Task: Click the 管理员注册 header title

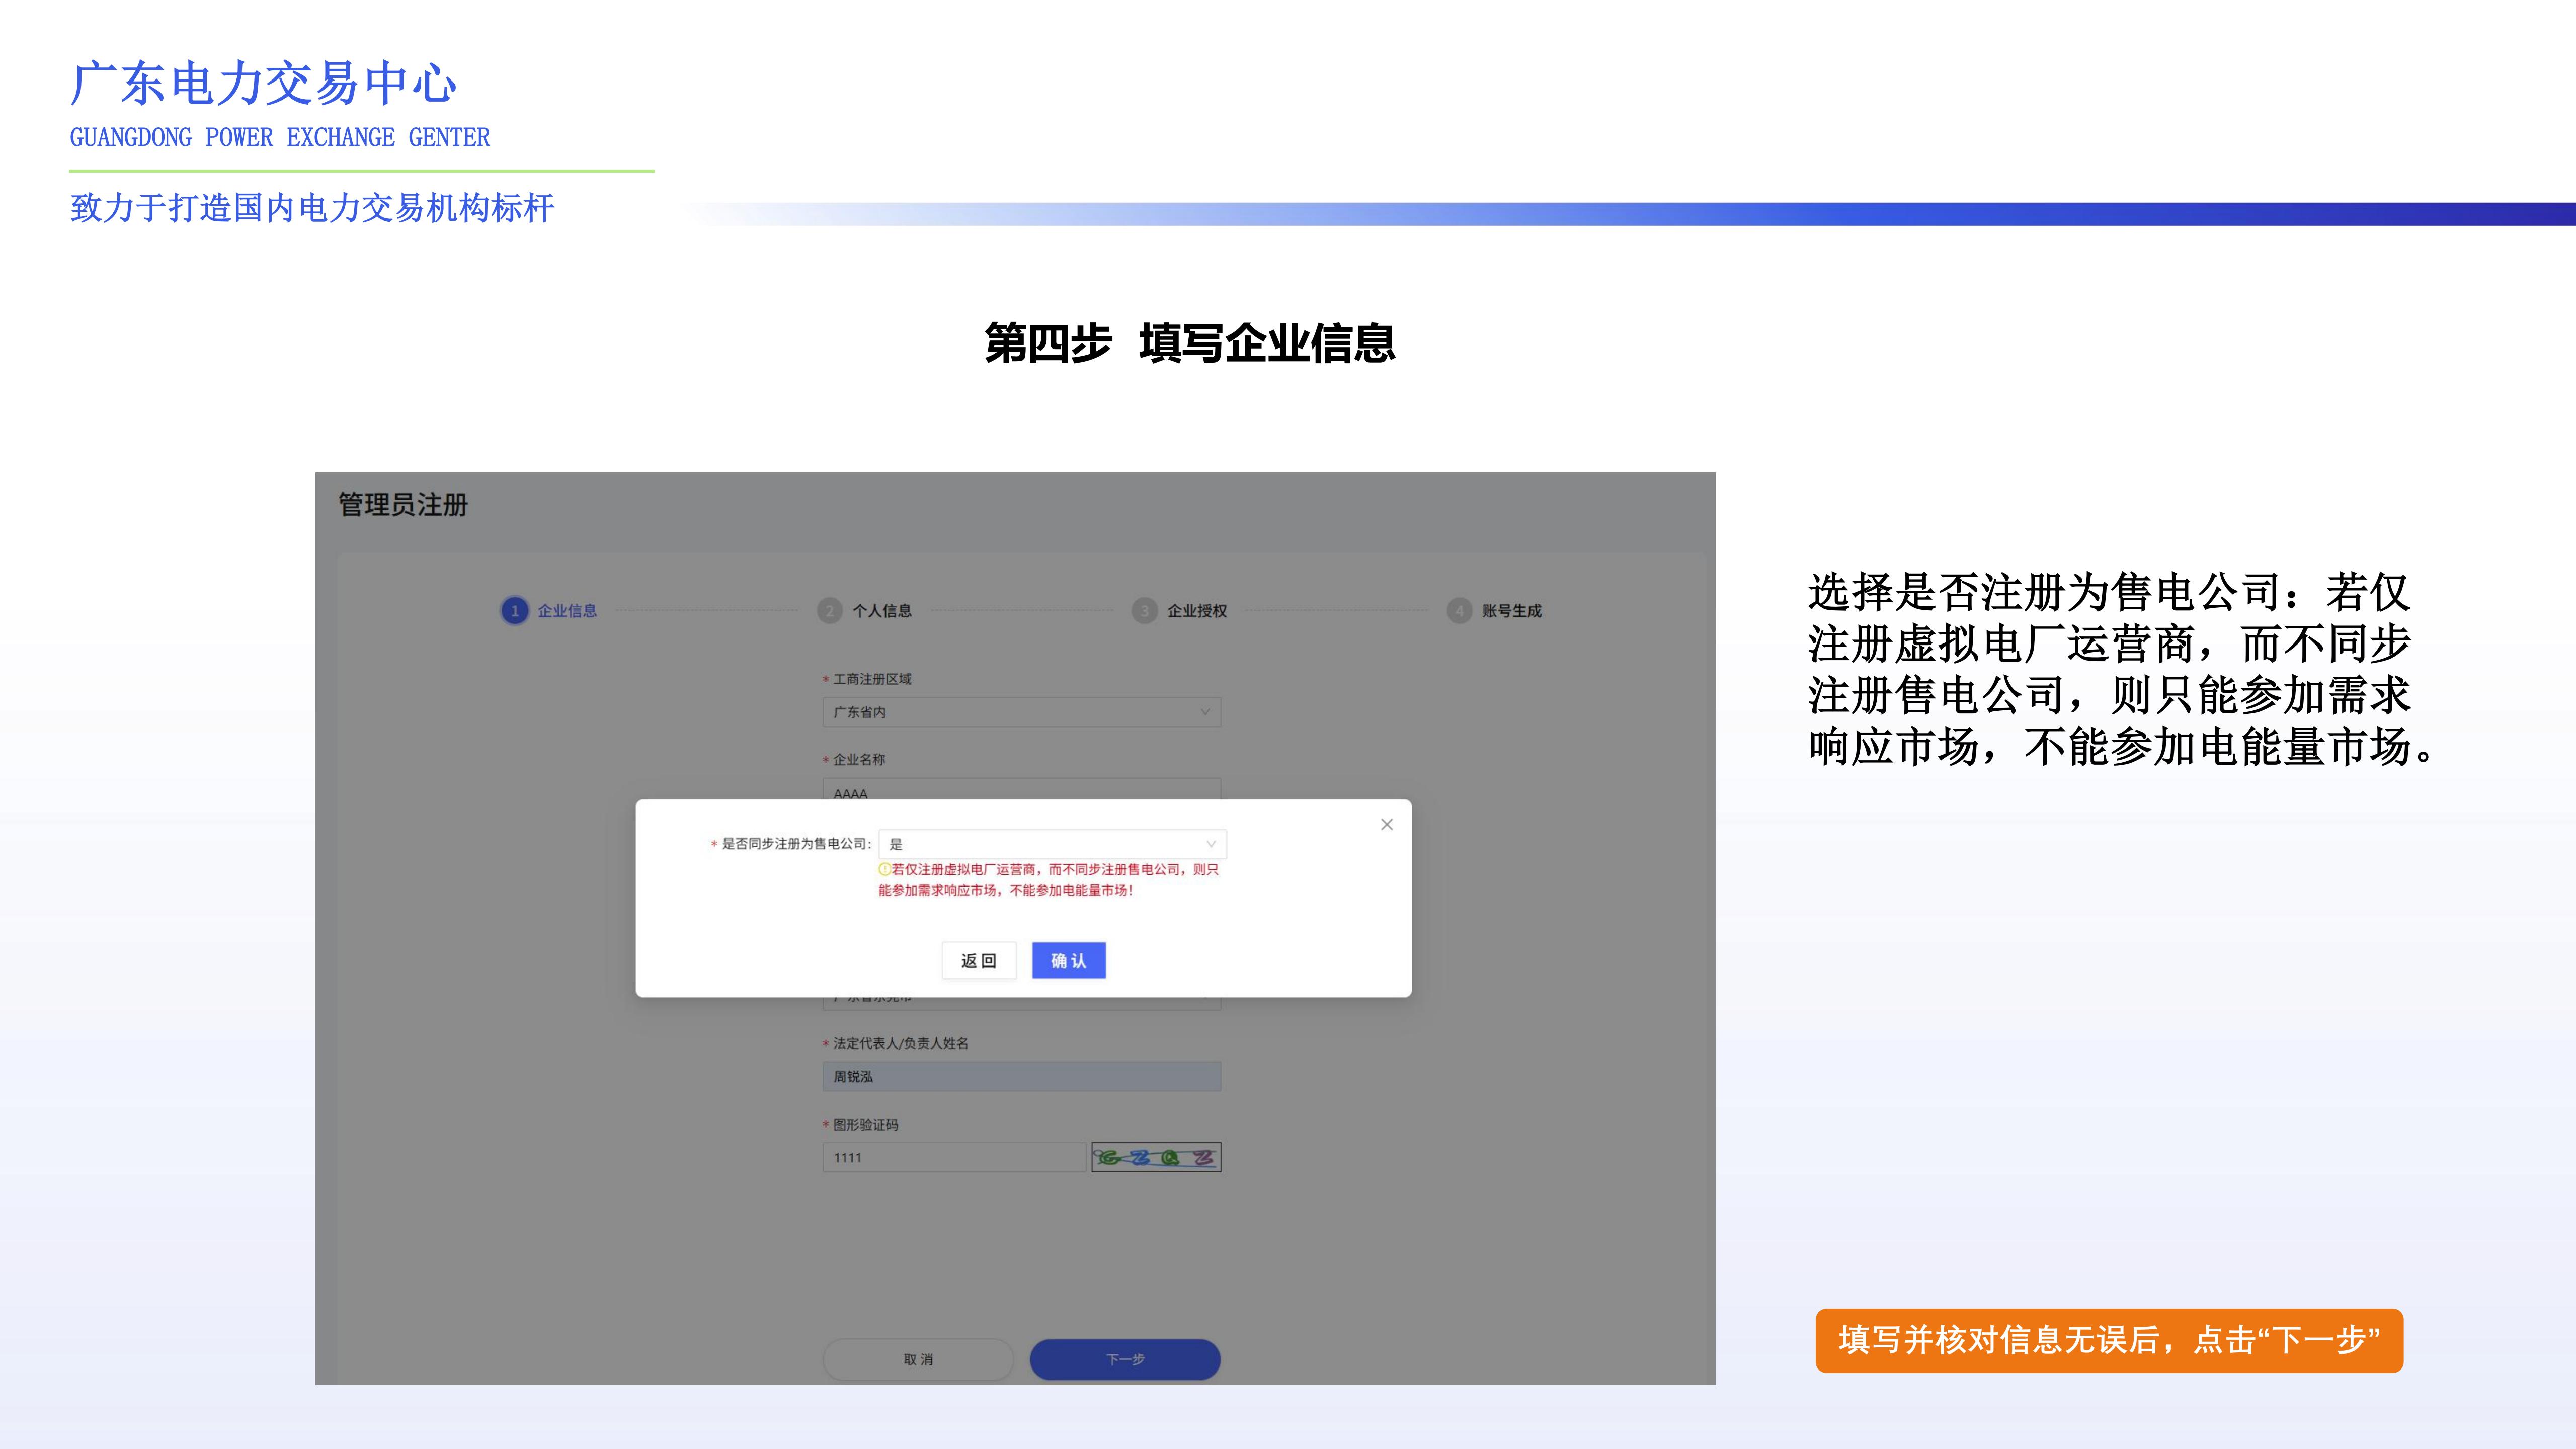Action: pos(404,505)
